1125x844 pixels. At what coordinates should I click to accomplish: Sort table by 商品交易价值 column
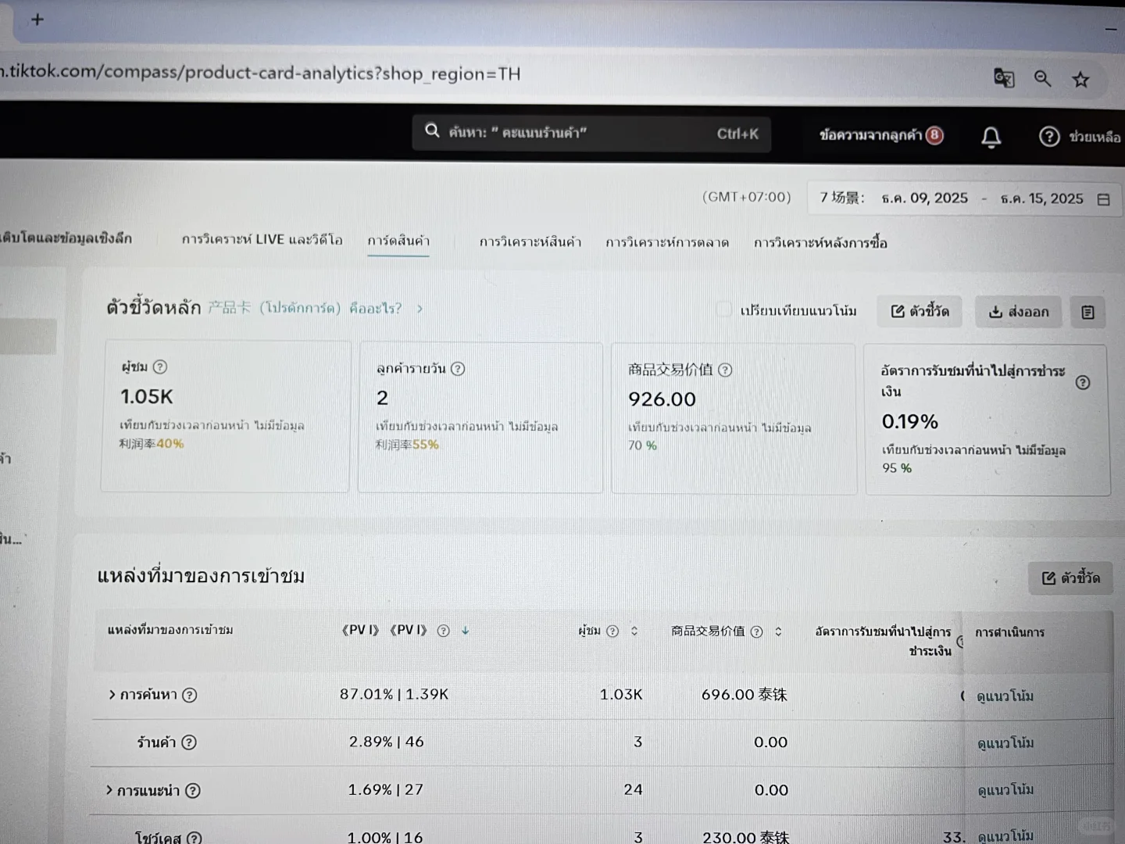tap(778, 632)
